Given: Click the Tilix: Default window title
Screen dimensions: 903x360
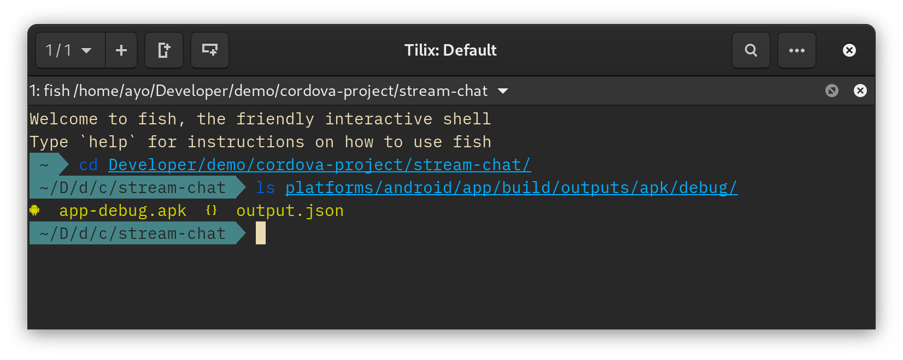Looking at the screenshot, I should point(450,50).
